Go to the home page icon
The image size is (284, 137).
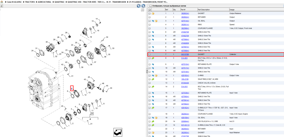2,2
